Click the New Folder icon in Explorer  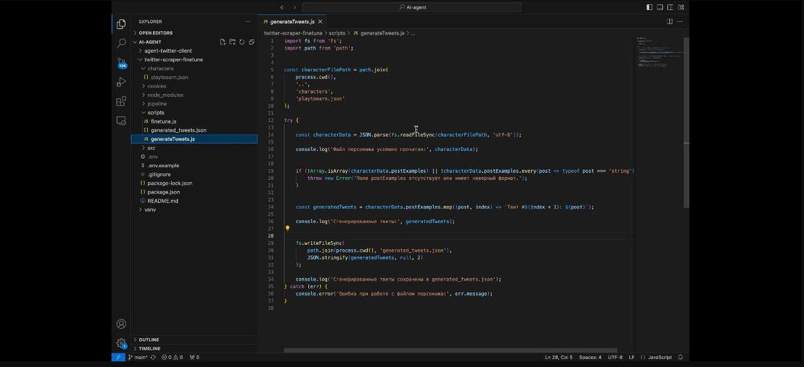tap(232, 41)
